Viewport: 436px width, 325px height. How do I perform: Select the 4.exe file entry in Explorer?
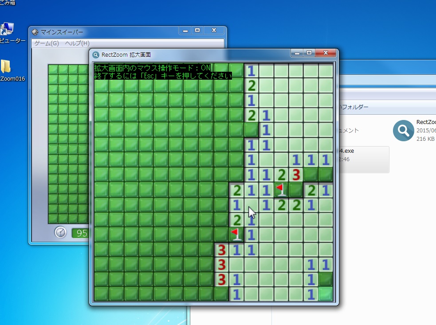[364, 159]
